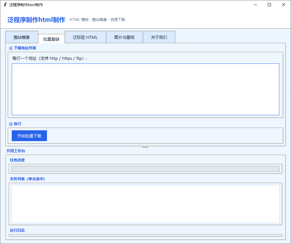Click the pane splitter handle above 共用工作台

(x=145, y=147)
